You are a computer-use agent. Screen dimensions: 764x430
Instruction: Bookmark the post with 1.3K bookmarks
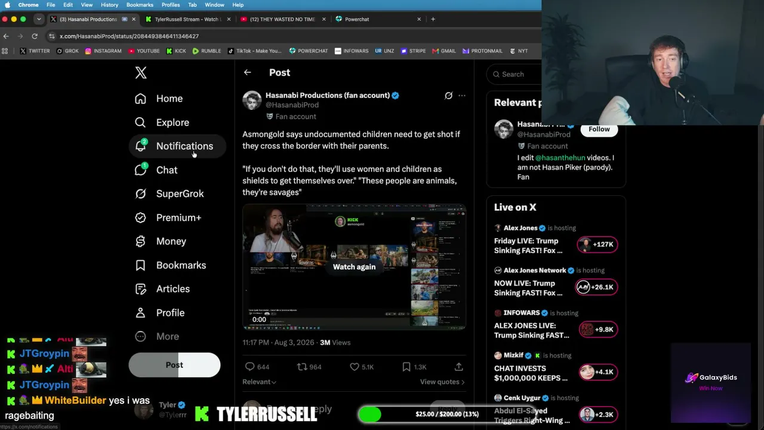tap(406, 367)
